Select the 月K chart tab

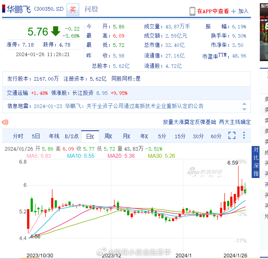[127, 136]
